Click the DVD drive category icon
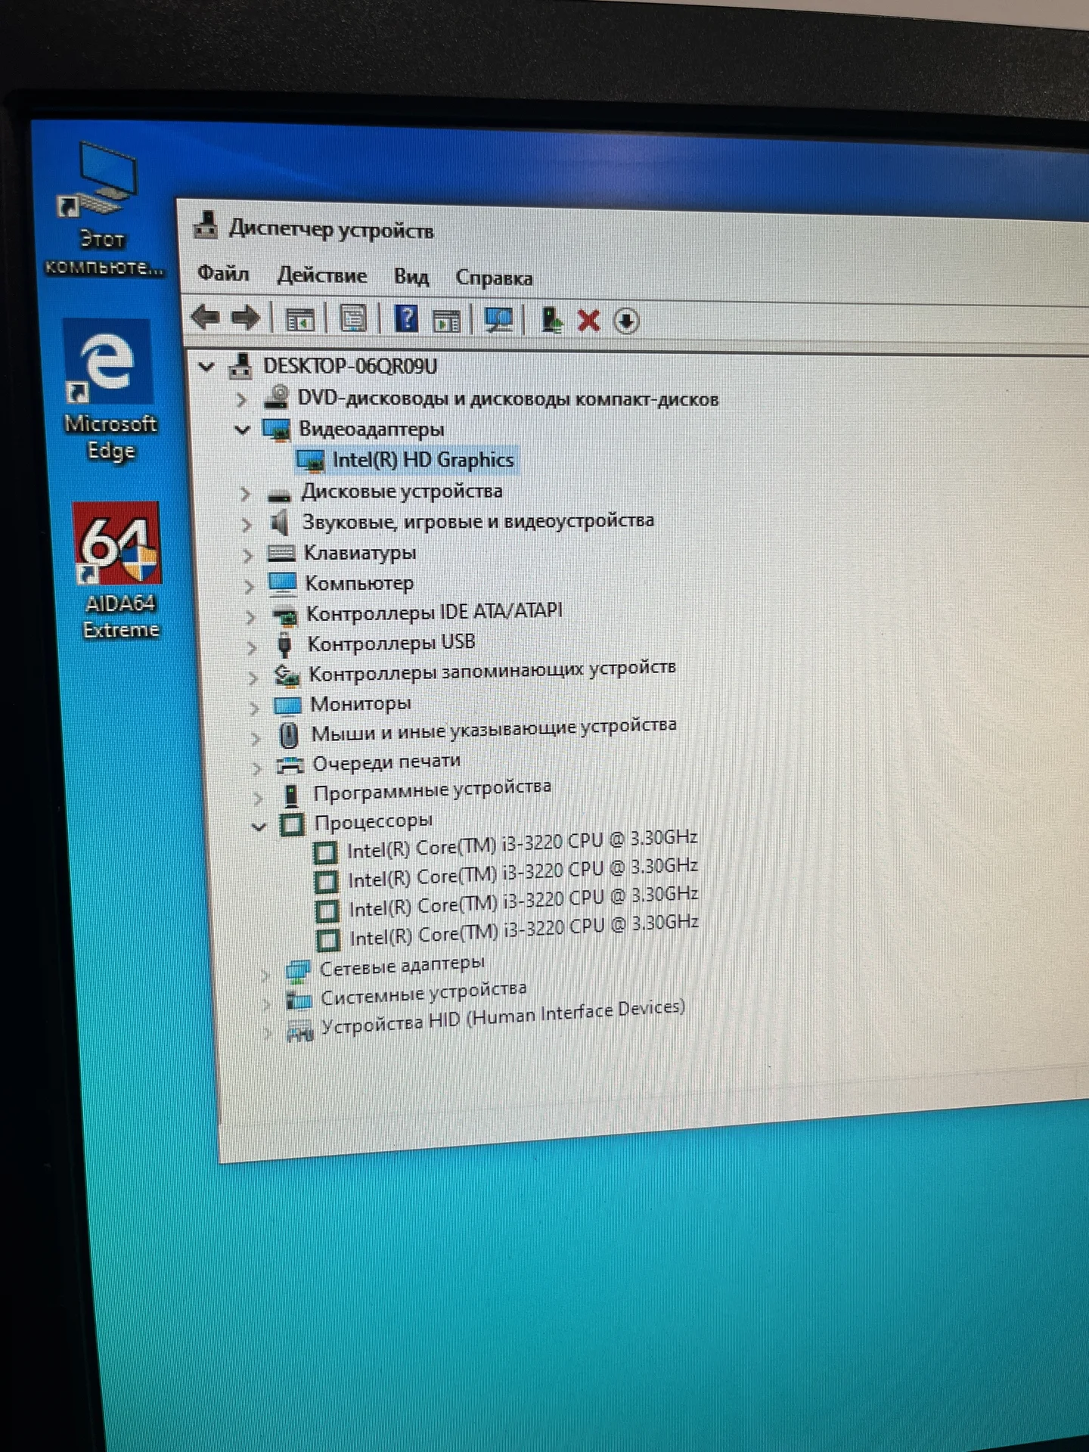Screen dimensions: 1089x1452 tap(277, 398)
